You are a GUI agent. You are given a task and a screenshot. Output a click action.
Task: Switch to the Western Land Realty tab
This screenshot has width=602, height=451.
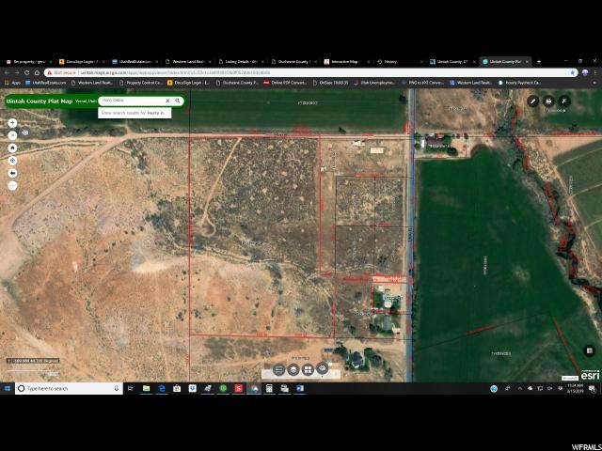point(187,61)
